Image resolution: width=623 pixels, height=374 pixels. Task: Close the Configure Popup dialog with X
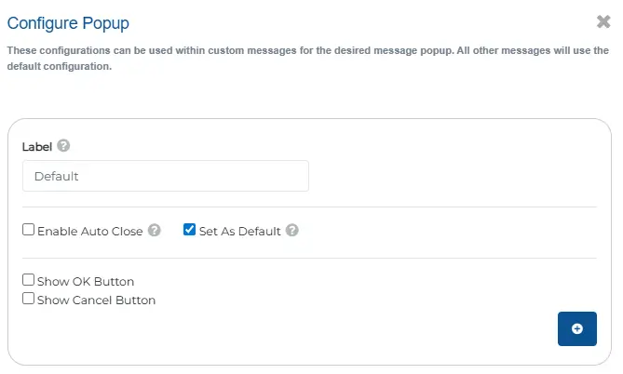603,21
